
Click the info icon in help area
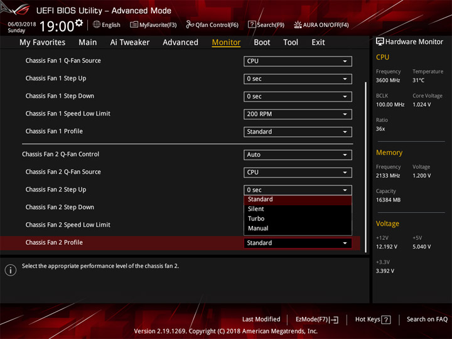11,270
